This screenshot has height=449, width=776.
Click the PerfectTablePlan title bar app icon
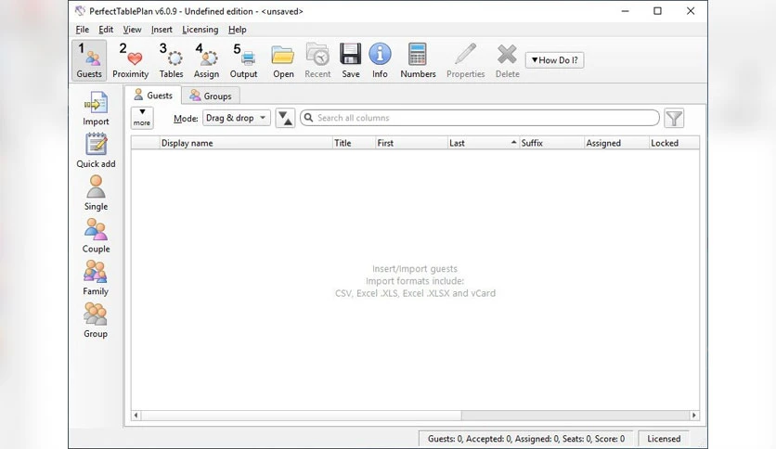(80, 10)
